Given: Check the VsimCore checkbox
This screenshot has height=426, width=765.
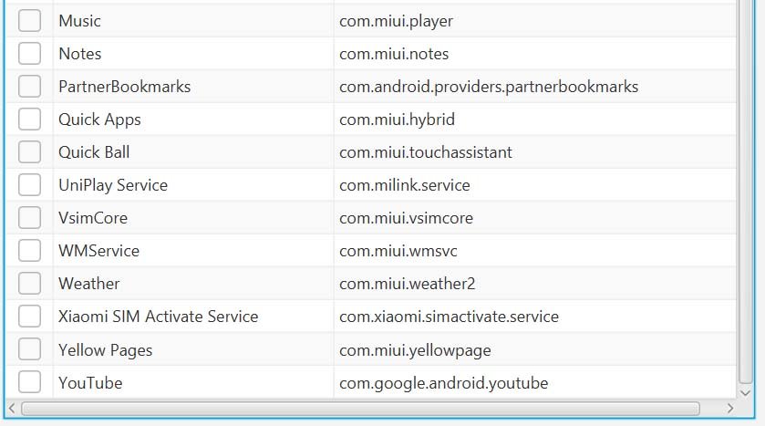Looking at the screenshot, I should pyautogui.click(x=29, y=218).
